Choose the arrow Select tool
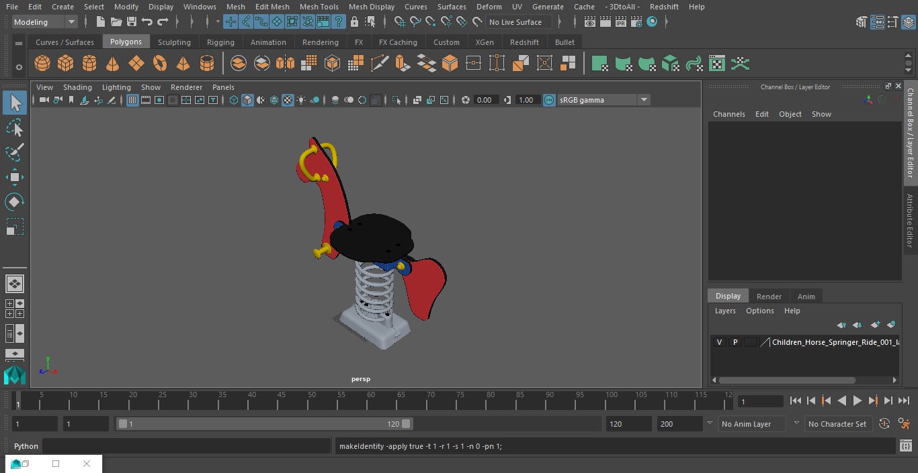 coord(15,103)
